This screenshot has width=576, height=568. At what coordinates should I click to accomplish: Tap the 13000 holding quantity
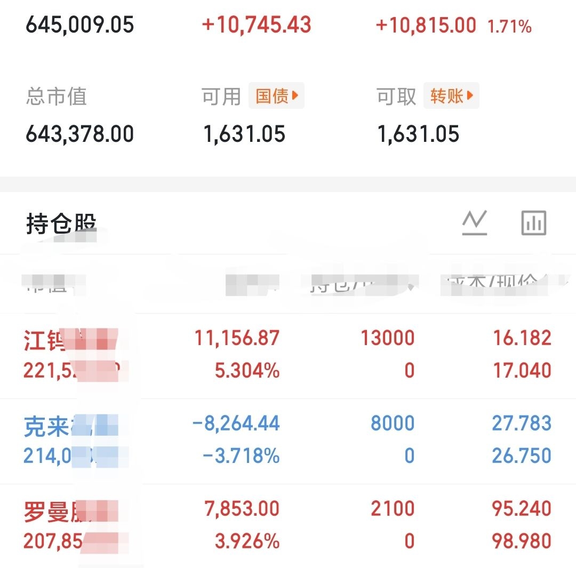pyautogui.click(x=388, y=338)
